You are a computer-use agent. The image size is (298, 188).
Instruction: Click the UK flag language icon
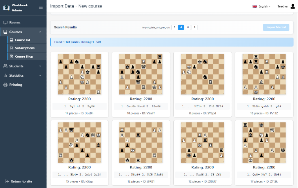254,6
